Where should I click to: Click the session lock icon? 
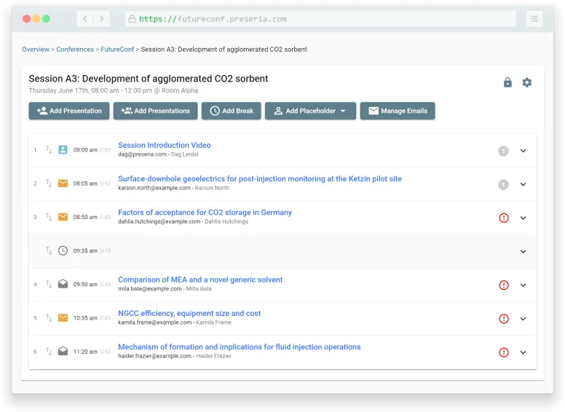507,83
